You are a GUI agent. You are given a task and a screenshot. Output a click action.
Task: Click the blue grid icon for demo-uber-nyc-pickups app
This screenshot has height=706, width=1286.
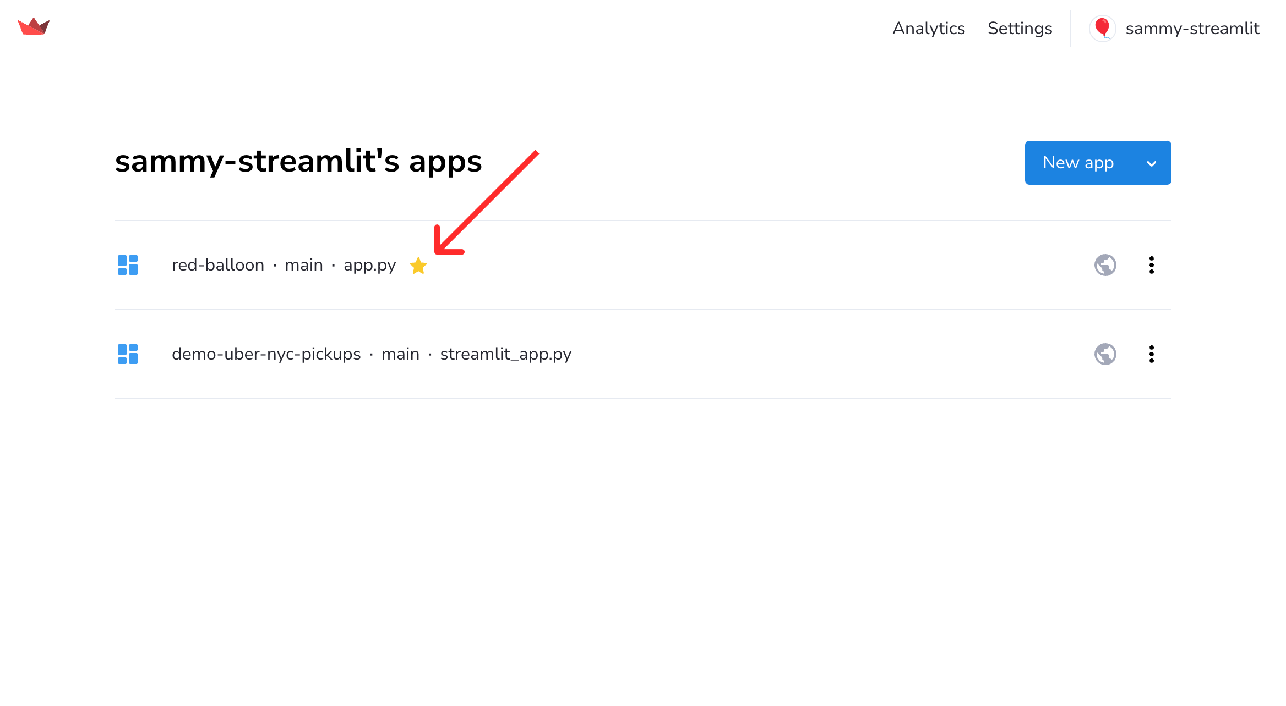click(x=129, y=354)
